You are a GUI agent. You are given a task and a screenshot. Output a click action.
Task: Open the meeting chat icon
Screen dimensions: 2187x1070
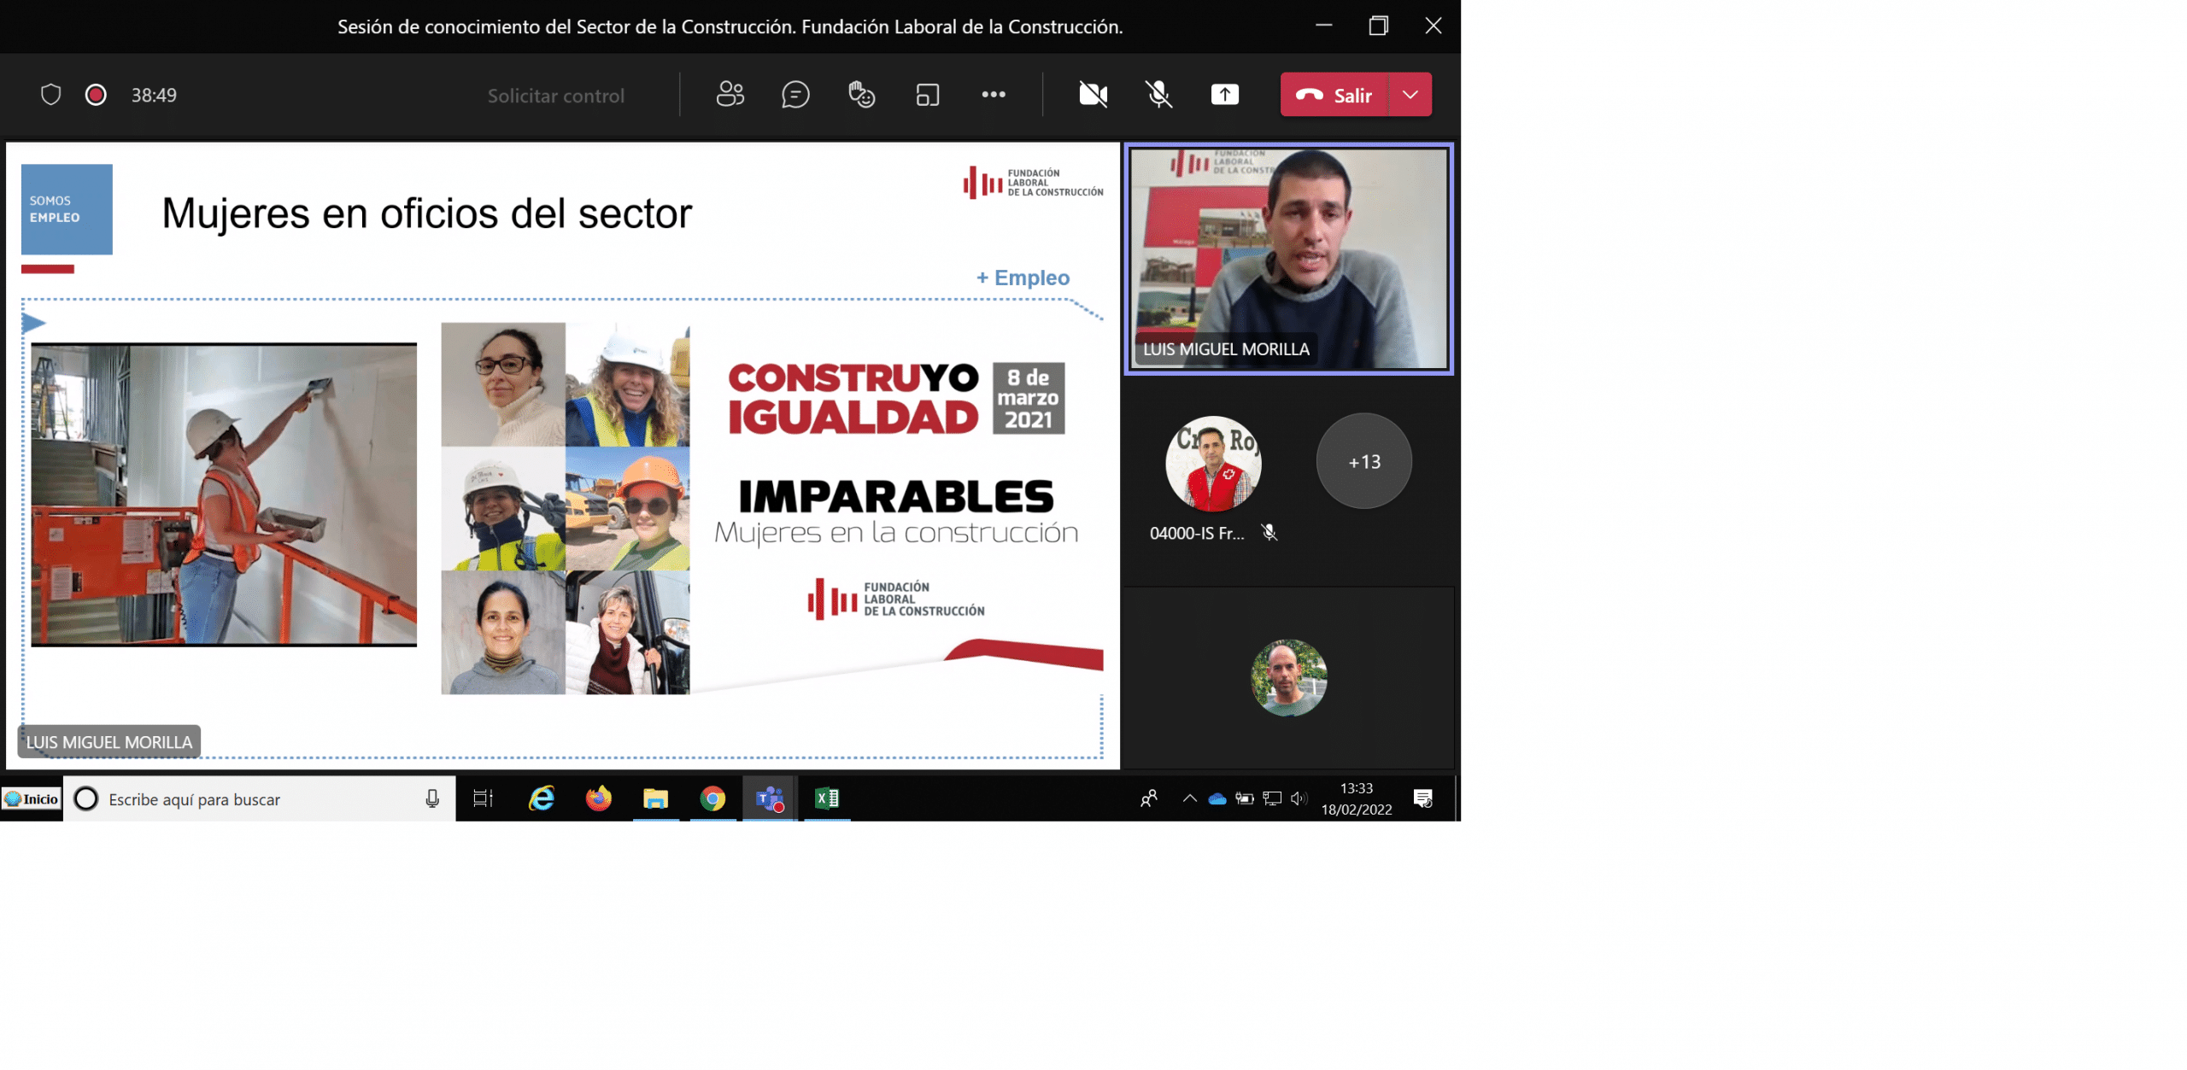(795, 95)
